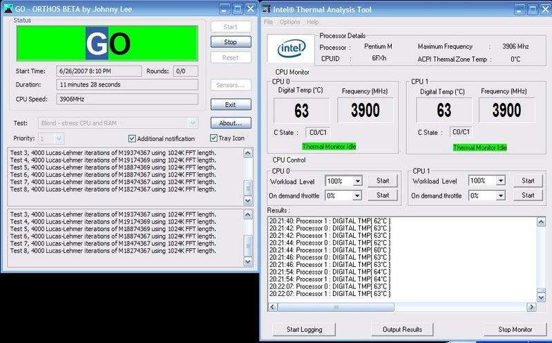Click the CPU 1 Frequency value 3900
The image size is (552, 343).
506,110
